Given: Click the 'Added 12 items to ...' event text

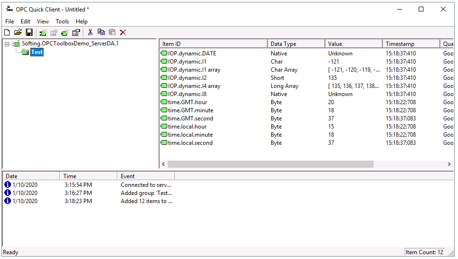Looking at the screenshot, I should [x=147, y=201].
